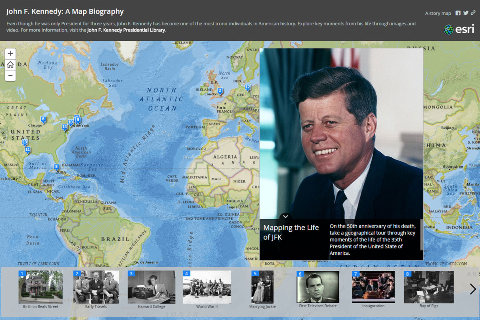Collapse the JFK photo caption panel
Screen dimensions: 480x320
pyautogui.click(x=286, y=216)
